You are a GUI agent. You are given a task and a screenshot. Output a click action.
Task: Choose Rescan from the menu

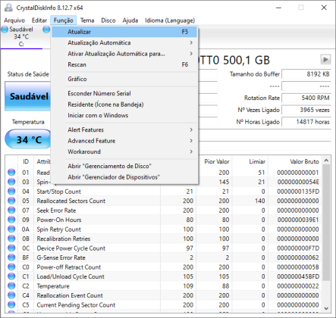(x=124, y=64)
